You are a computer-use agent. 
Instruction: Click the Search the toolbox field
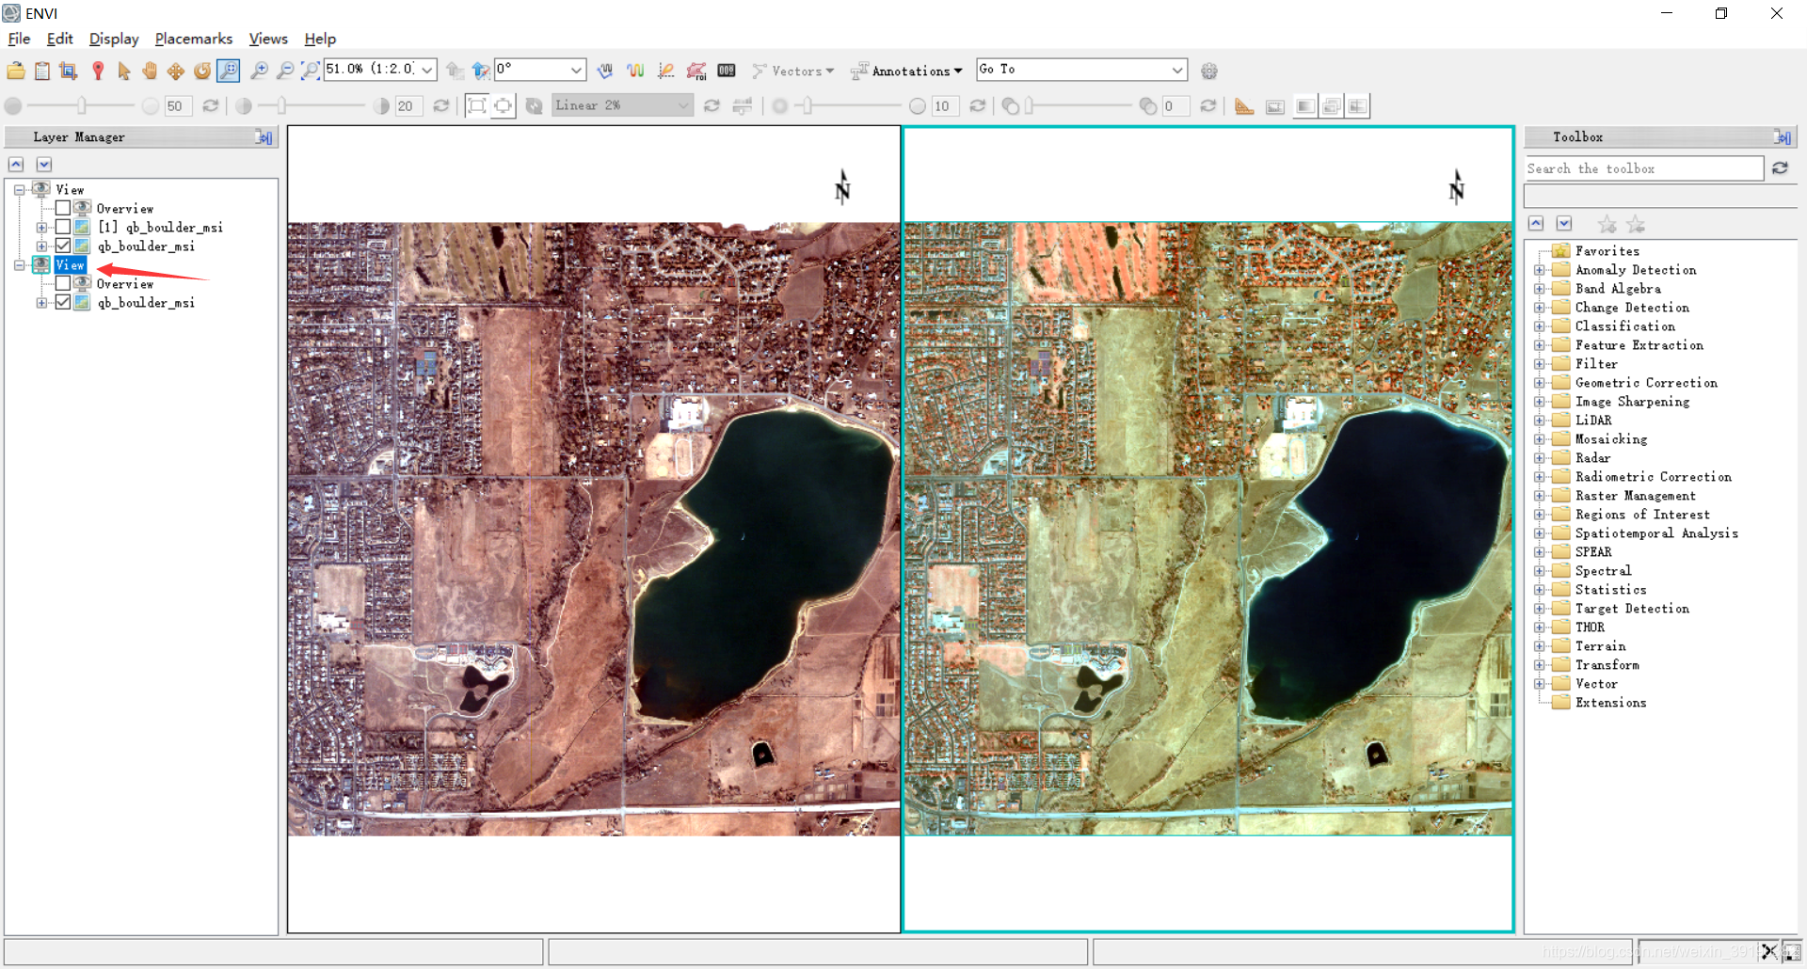[x=1643, y=168]
